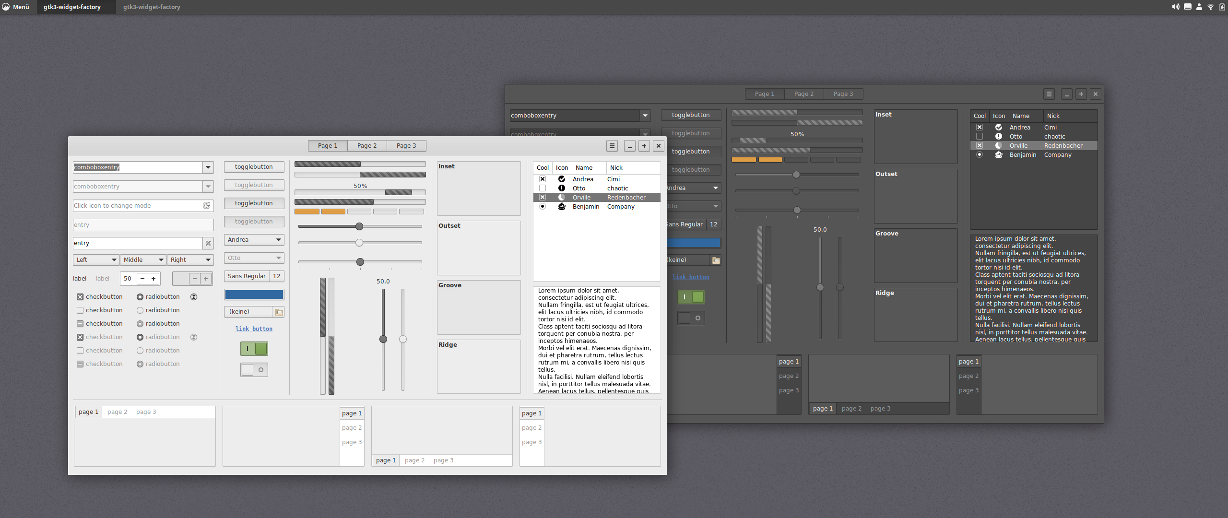Screen dimensions: 1228x518
Task: Select the Orville Redenbacher row in dark window
Action: tap(1034, 145)
